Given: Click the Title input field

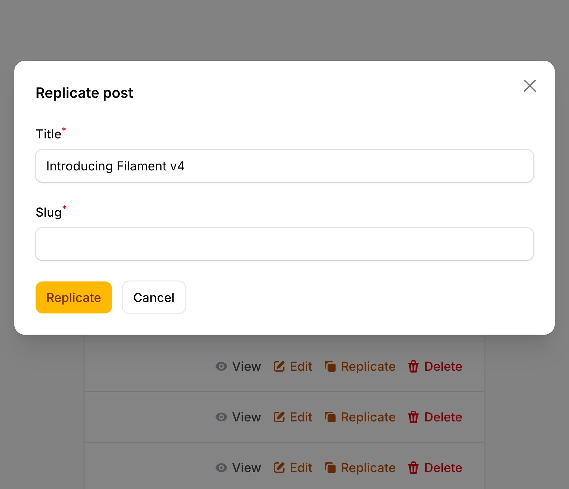Looking at the screenshot, I should pyautogui.click(x=284, y=166).
